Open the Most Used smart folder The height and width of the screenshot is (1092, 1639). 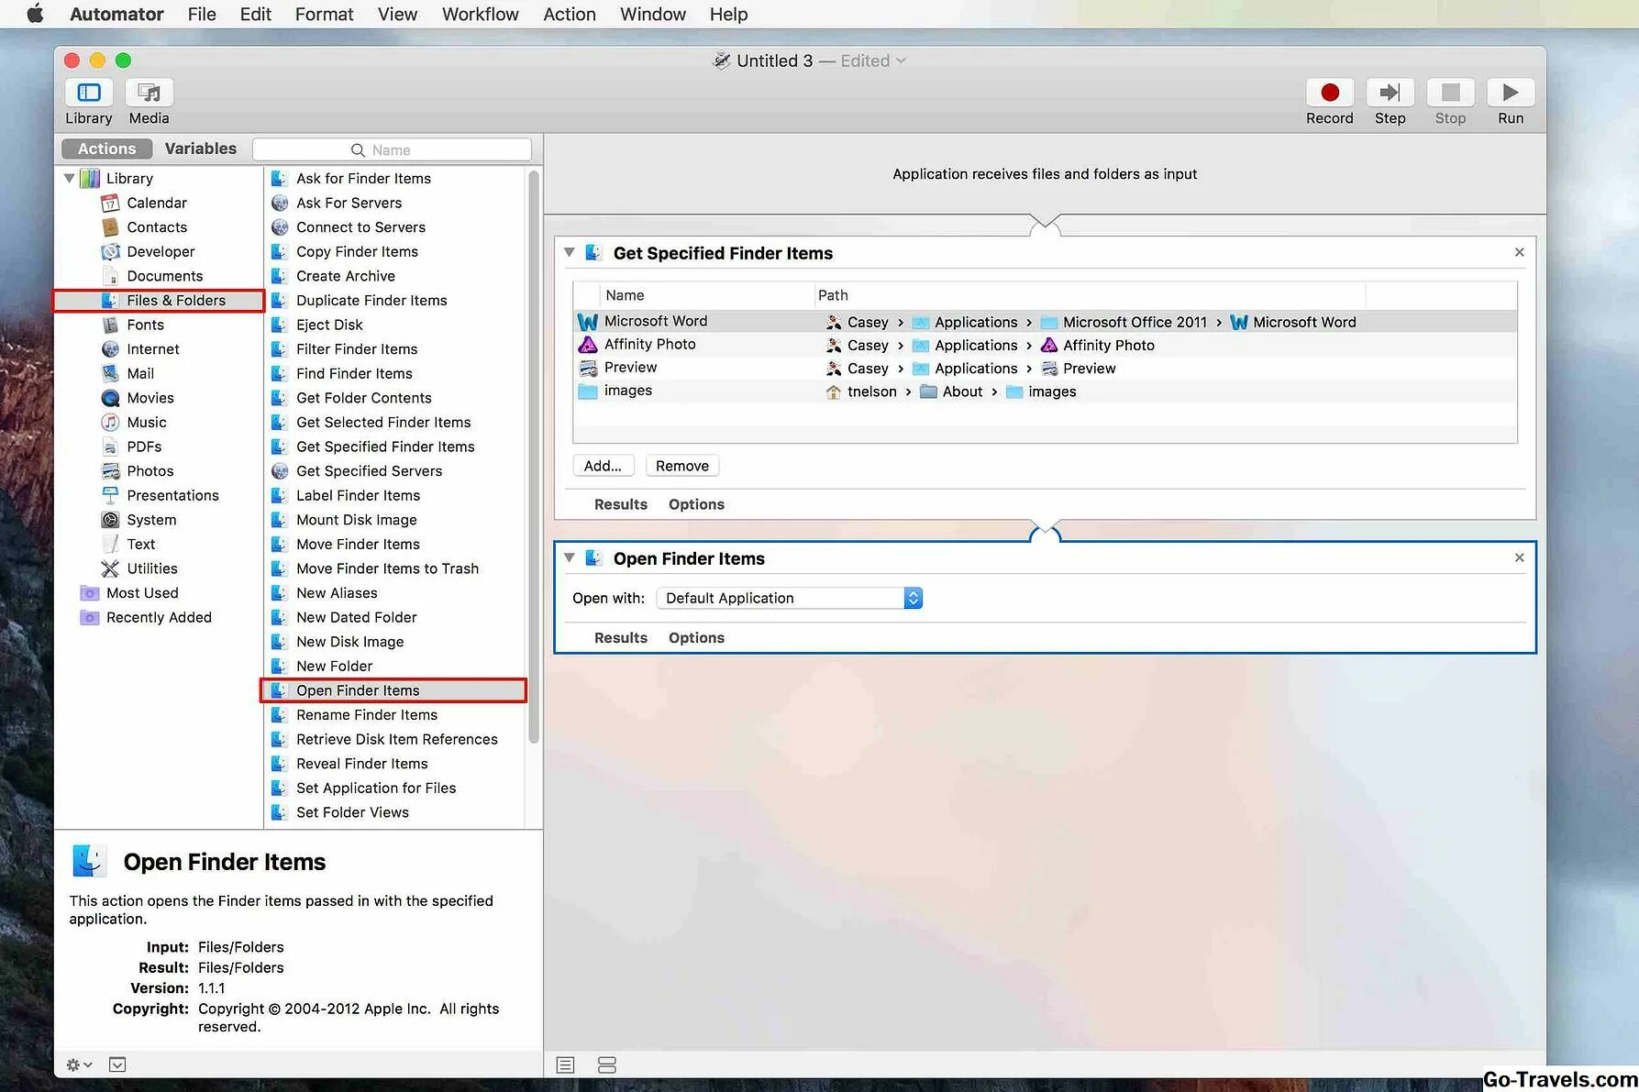point(142,593)
